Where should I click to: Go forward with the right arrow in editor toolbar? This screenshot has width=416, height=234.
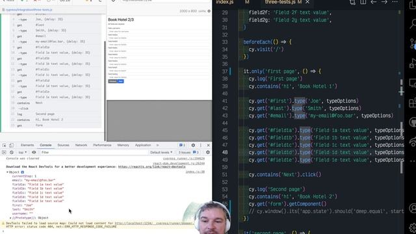(x=384, y=2)
